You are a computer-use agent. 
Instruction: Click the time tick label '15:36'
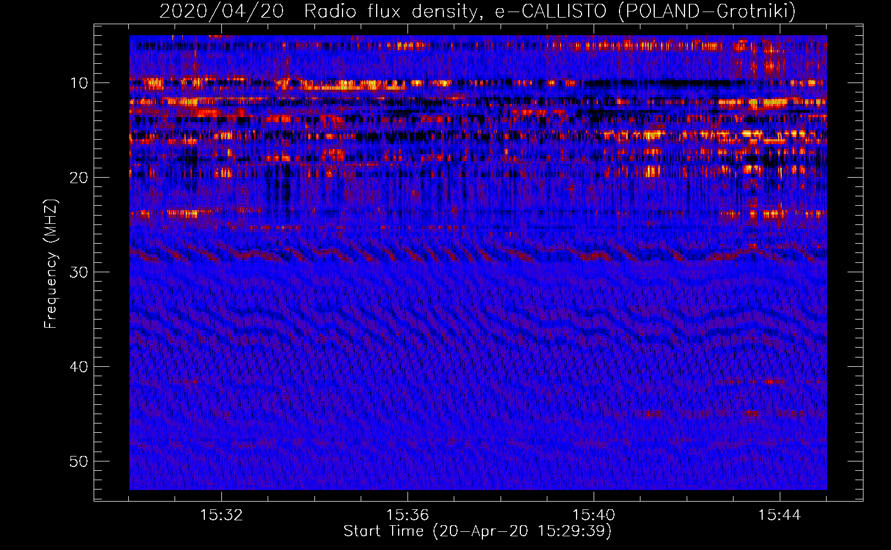(408, 515)
